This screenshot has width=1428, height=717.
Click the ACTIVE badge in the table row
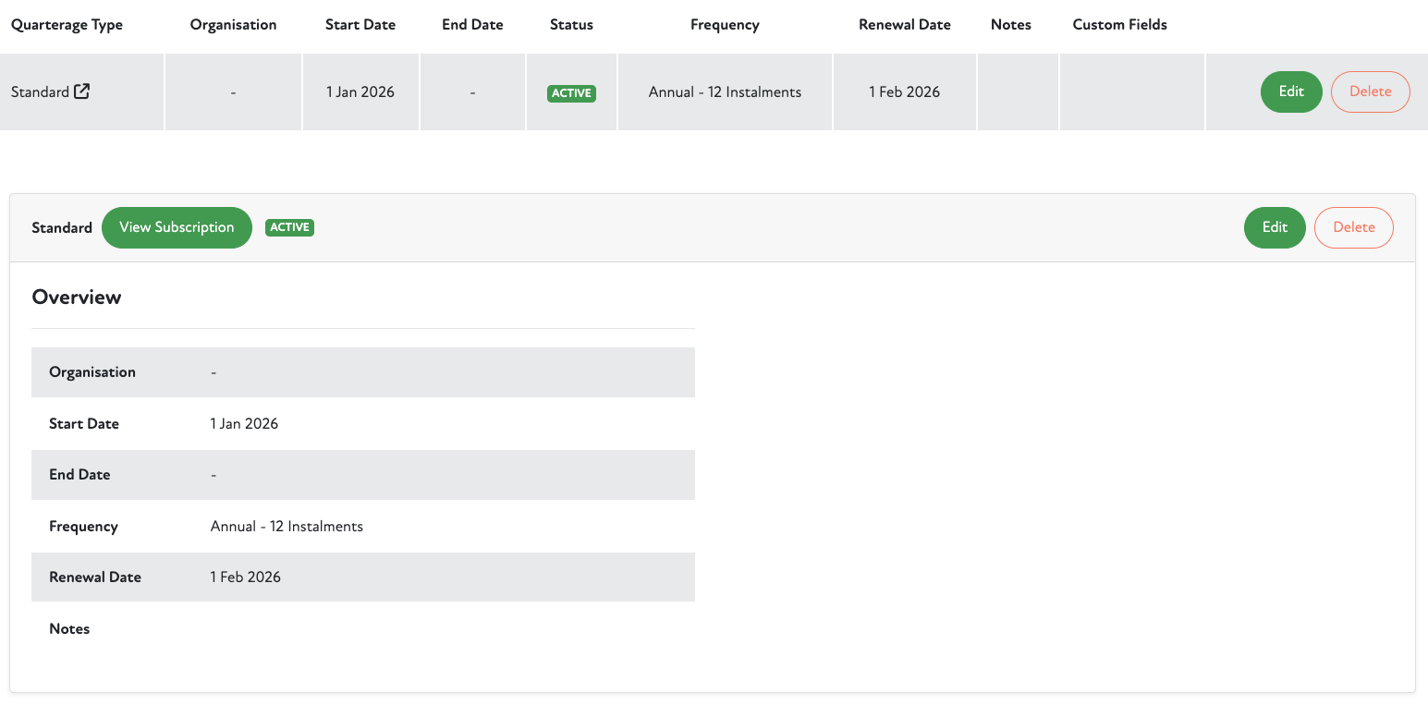(571, 93)
